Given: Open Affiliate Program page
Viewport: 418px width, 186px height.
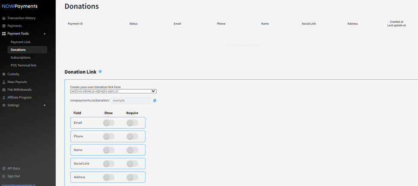Looking at the screenshot, I should coord(19,97).
